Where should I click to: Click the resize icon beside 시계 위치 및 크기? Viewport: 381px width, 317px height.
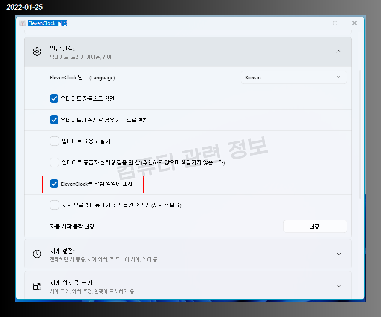tap(37, 285)
